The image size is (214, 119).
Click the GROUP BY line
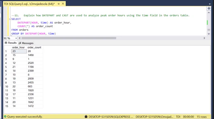(x=34, y=34)
